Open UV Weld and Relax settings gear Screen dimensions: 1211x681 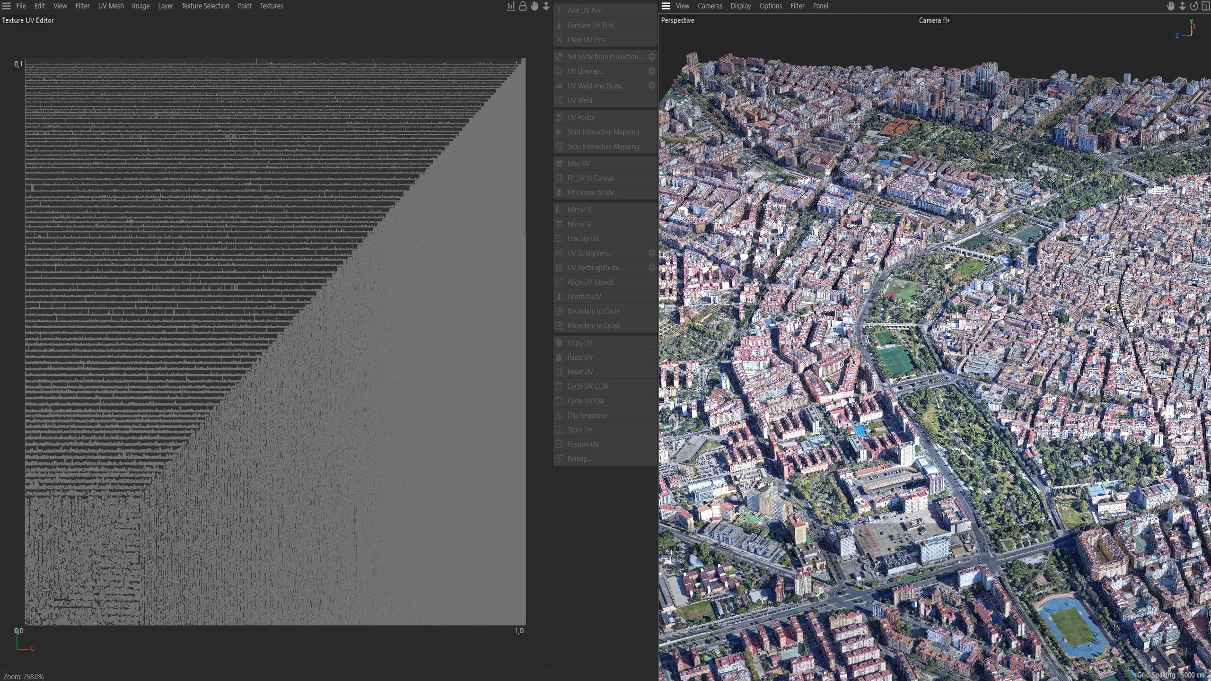coord(651,86)
